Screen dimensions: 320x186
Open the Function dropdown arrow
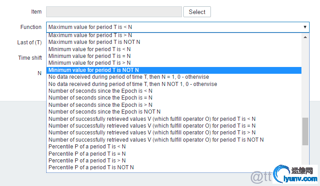(305, 27)
